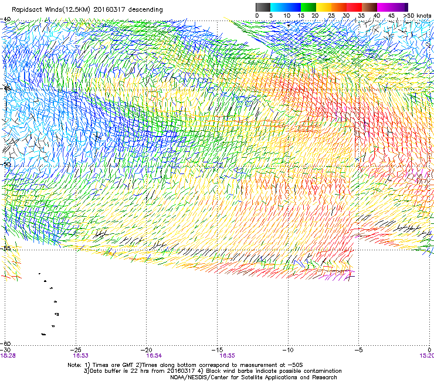Click the -55 latitude axis label

click(x=5, y=248)
